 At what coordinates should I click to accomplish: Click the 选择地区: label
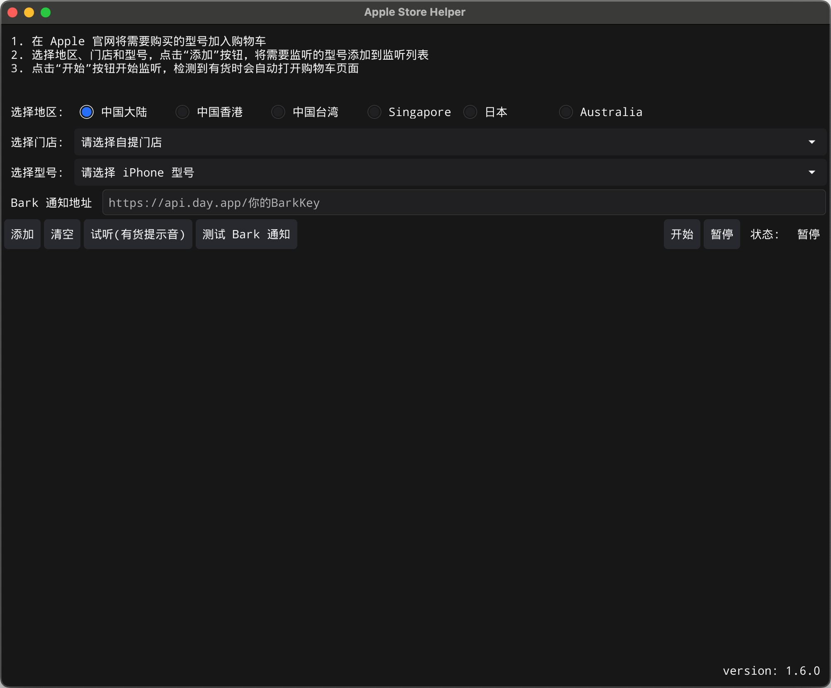tap(37, 112)
